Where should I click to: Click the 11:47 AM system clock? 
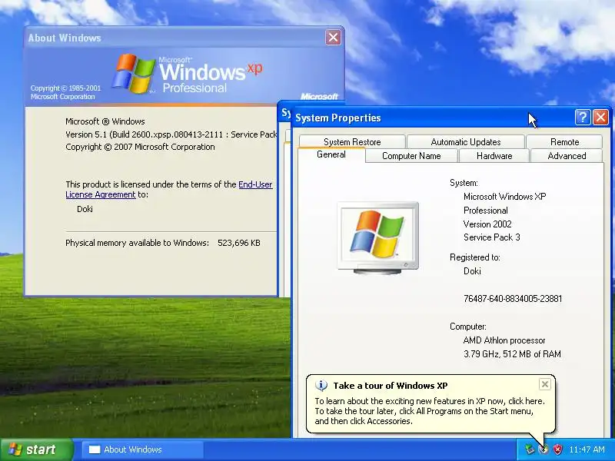(x=587, y=449)
